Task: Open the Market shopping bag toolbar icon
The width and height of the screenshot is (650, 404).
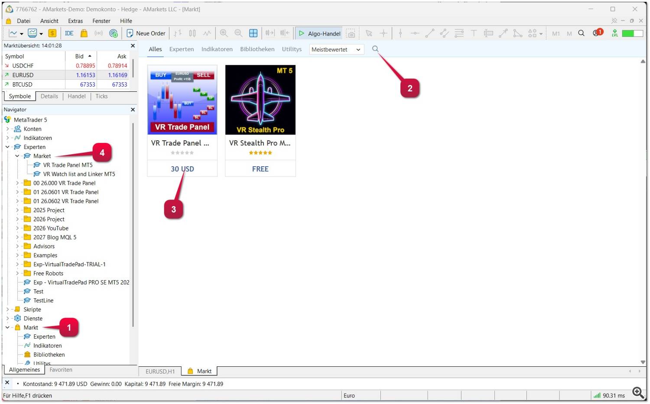Action: (84, 33)
